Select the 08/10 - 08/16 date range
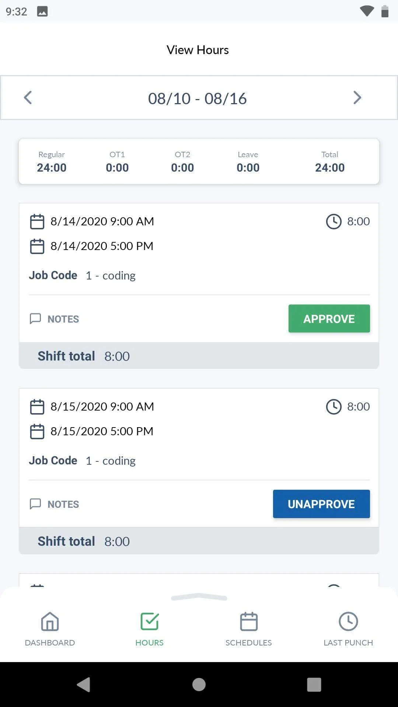 pyautogui.click(x=197, y=99)
